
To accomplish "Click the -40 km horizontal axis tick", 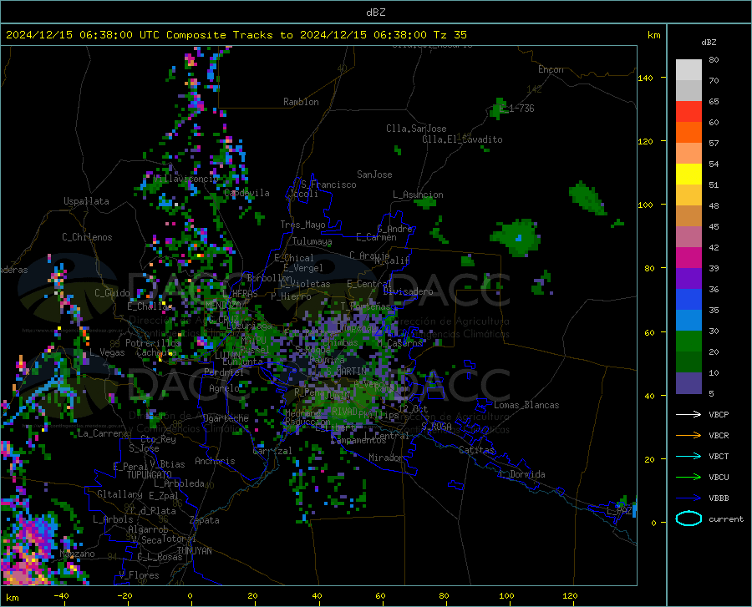I will click(61, 595).
